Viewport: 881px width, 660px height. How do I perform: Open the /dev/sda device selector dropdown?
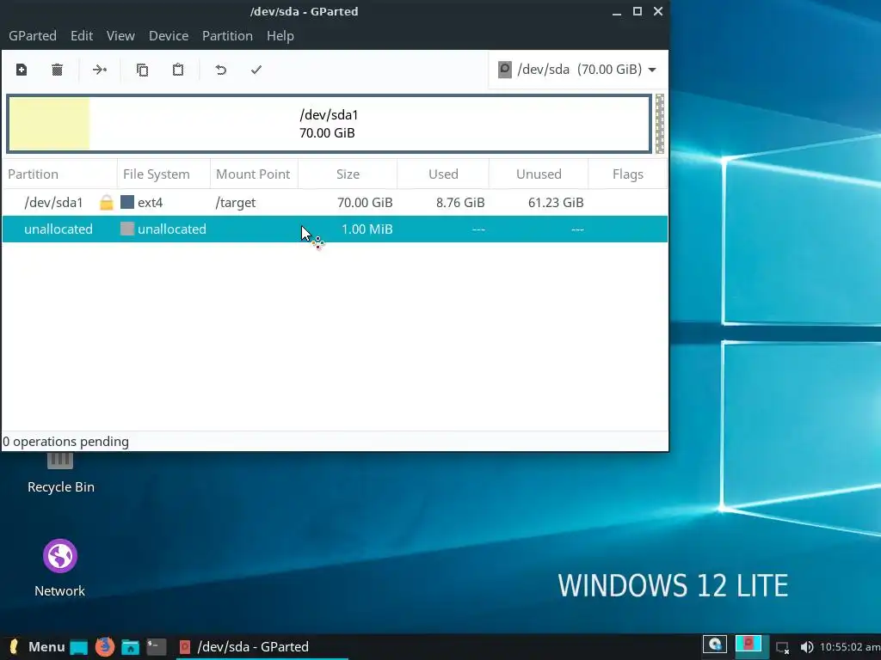point(577,70)
